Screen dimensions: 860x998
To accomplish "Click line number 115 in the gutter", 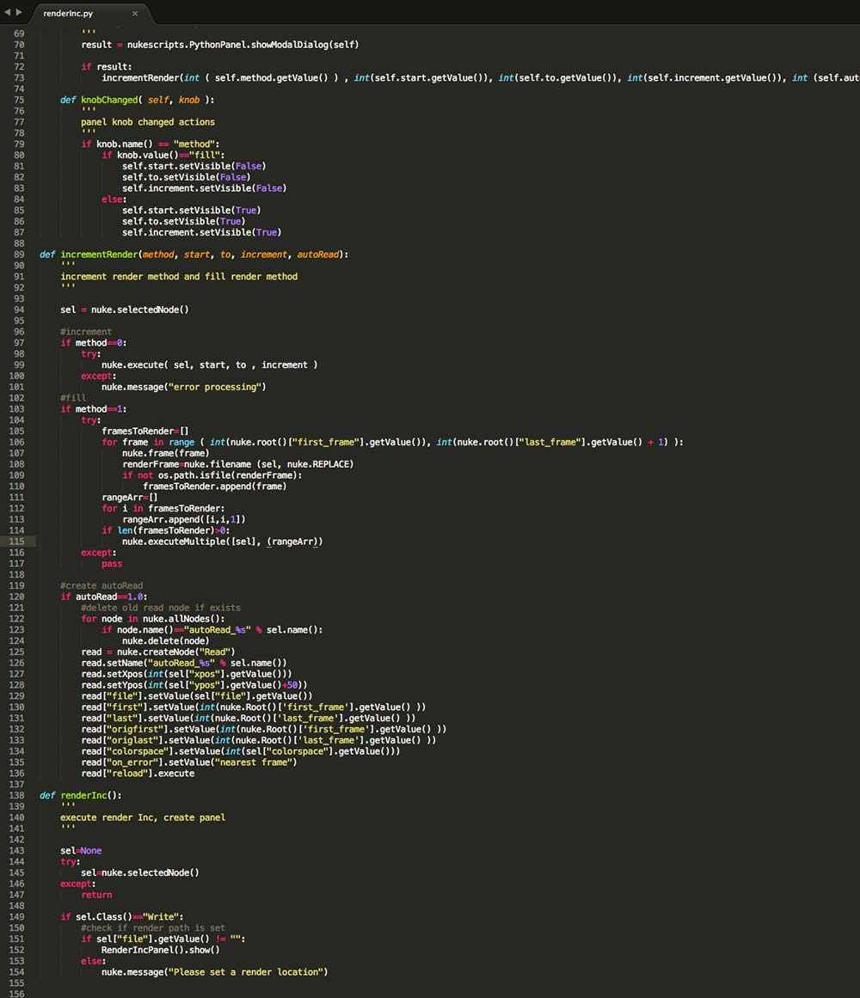I will pyautogui.click(x=16, y=542).
